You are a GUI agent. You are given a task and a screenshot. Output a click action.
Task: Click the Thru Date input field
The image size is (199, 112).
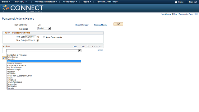[x=31, y=40]
